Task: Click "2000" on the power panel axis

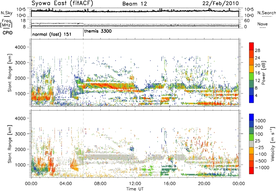Action: pos(20,78)
